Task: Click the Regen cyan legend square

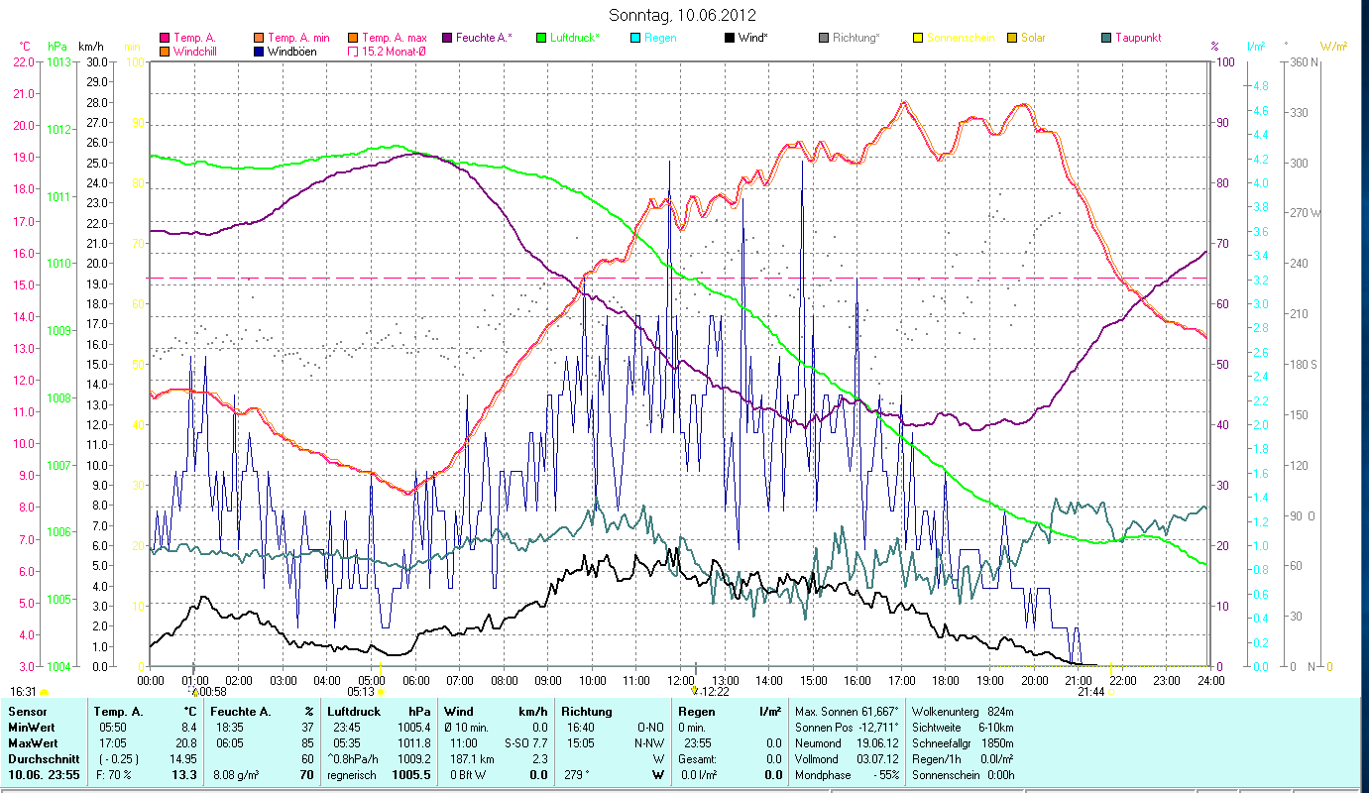Action: point(635,38)
